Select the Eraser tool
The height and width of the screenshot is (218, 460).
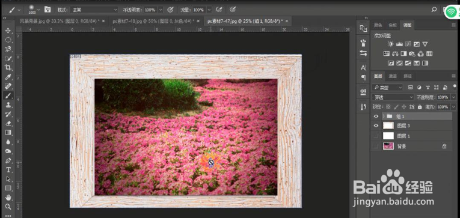tap(8, 123)
